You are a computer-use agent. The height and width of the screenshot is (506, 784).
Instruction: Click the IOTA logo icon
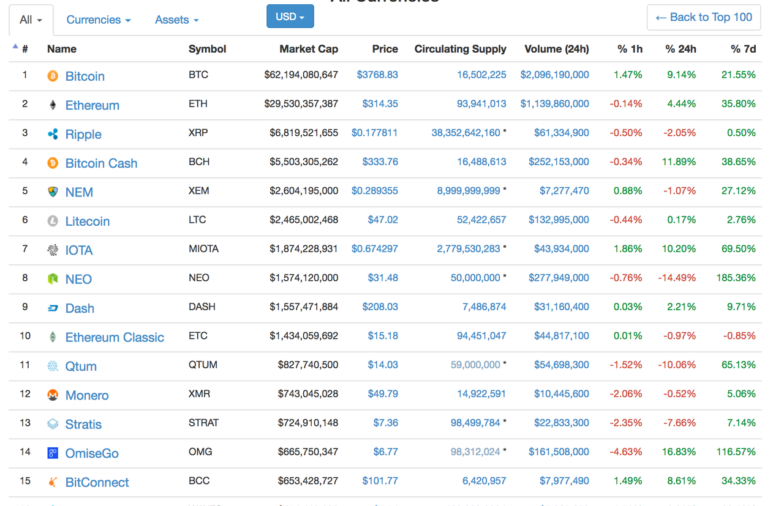(x=53, y=250)
